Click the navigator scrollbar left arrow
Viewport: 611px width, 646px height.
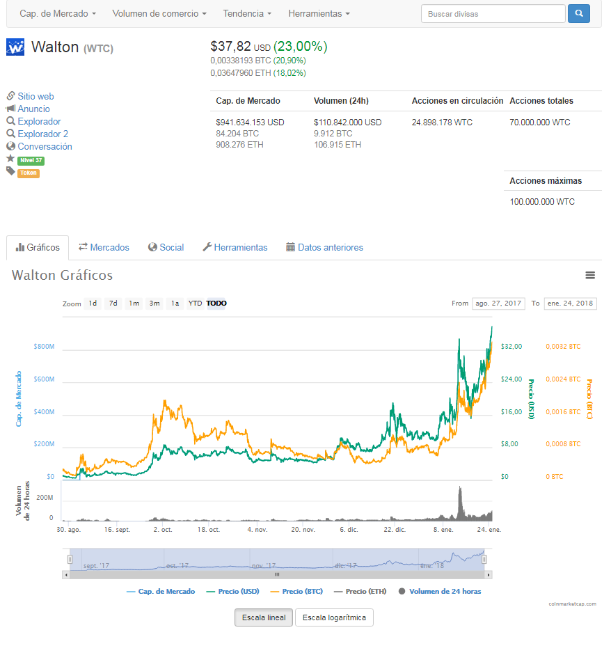[x=66, y=575]
